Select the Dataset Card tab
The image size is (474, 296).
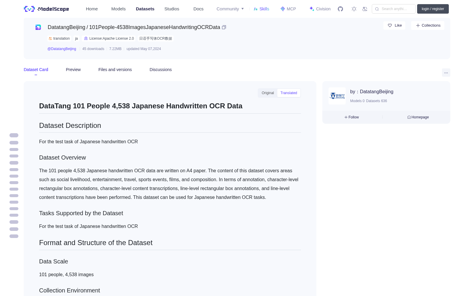pos(36,70)
